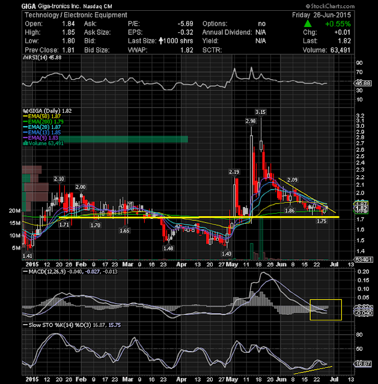Click the 0.20 MACD axis label

(x=364, y=272)
